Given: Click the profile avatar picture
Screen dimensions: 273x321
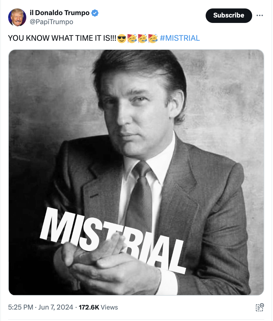Looking at the screenshot, I should tap(17, 17).
